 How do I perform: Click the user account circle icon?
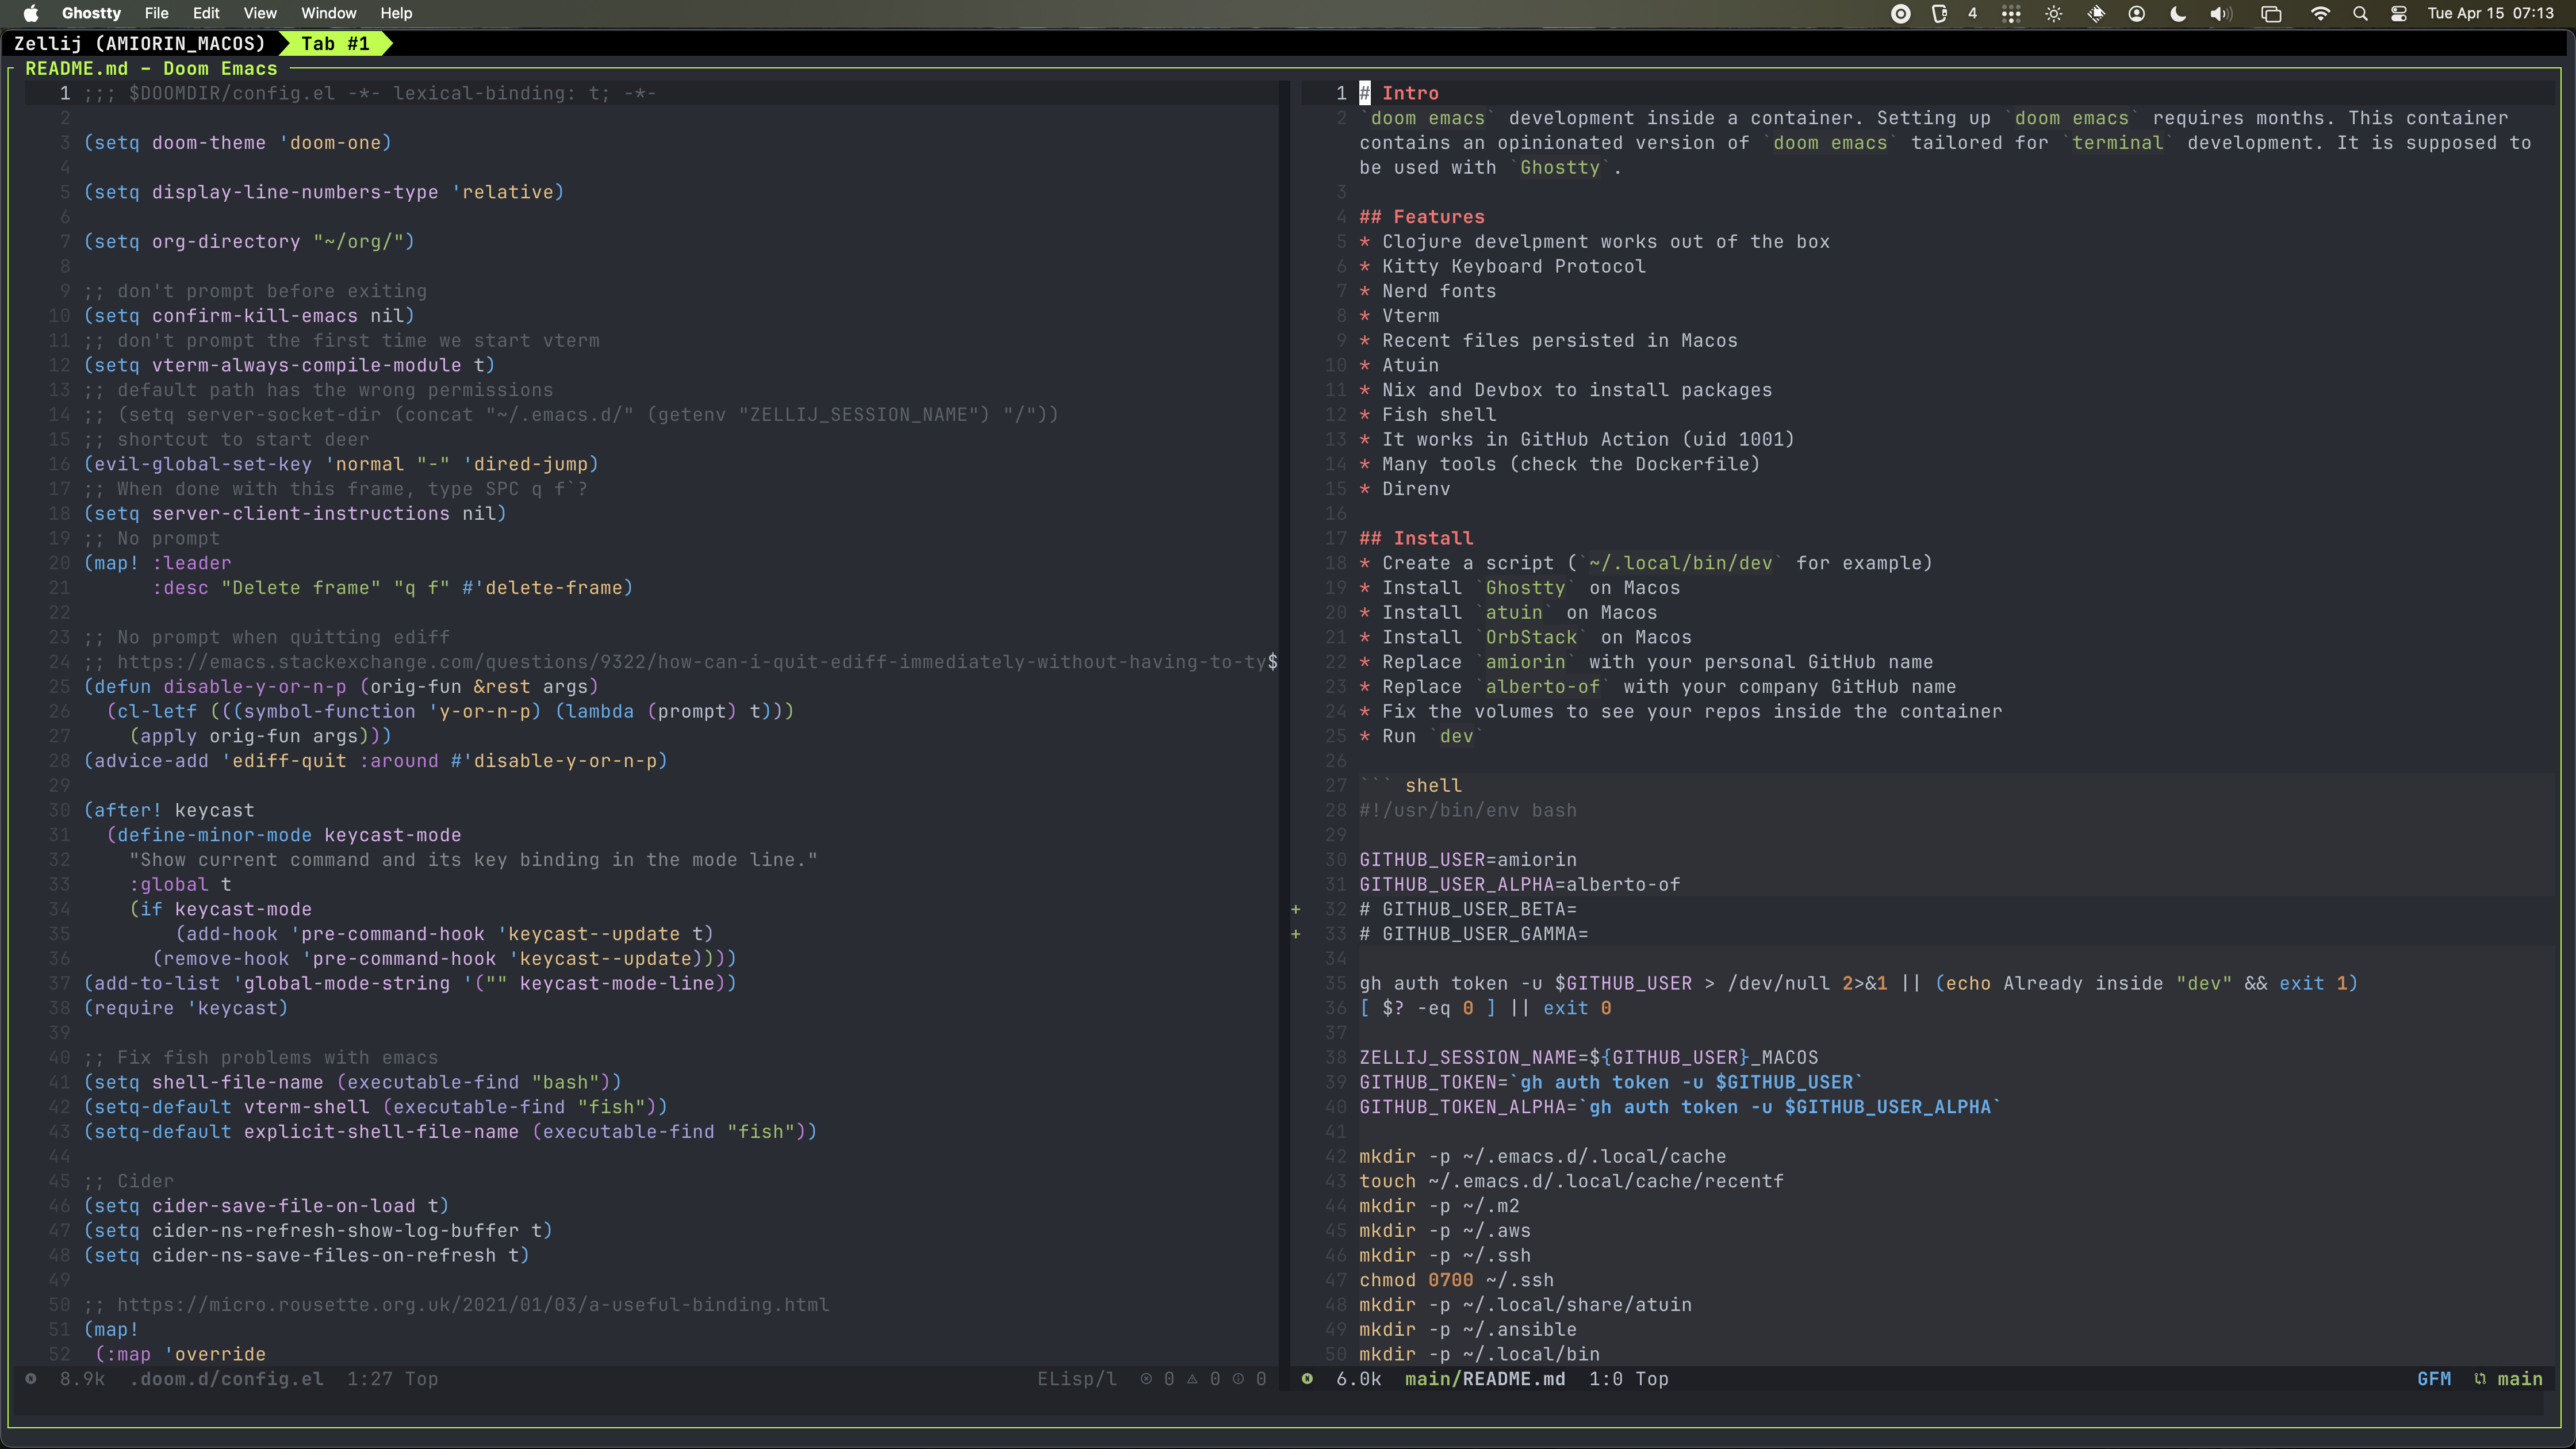click(x=2137, y=13)
